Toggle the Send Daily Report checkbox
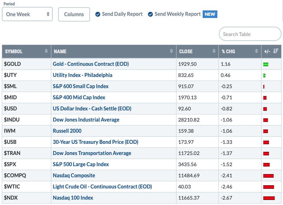Image resolution: width=283 pixels, height=205 pixels. (x=98, y=14)
